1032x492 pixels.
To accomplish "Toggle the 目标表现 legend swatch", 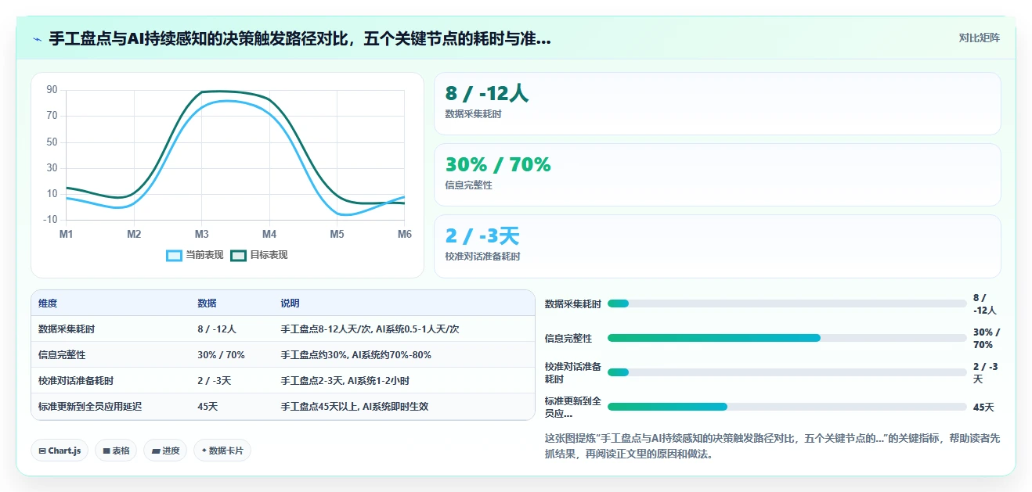I will [x=239, y=255].
